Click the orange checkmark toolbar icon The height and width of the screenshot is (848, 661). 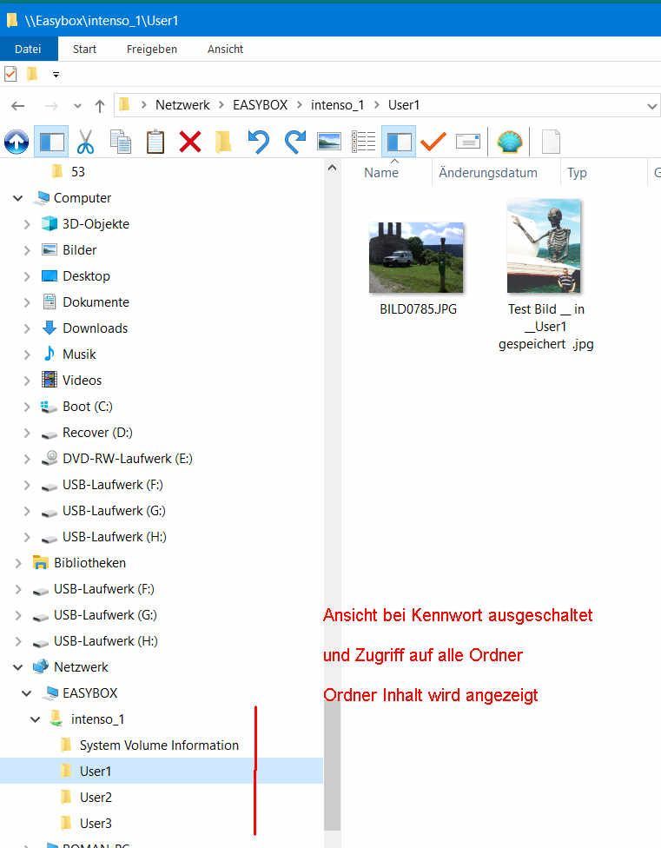(433, 142)
